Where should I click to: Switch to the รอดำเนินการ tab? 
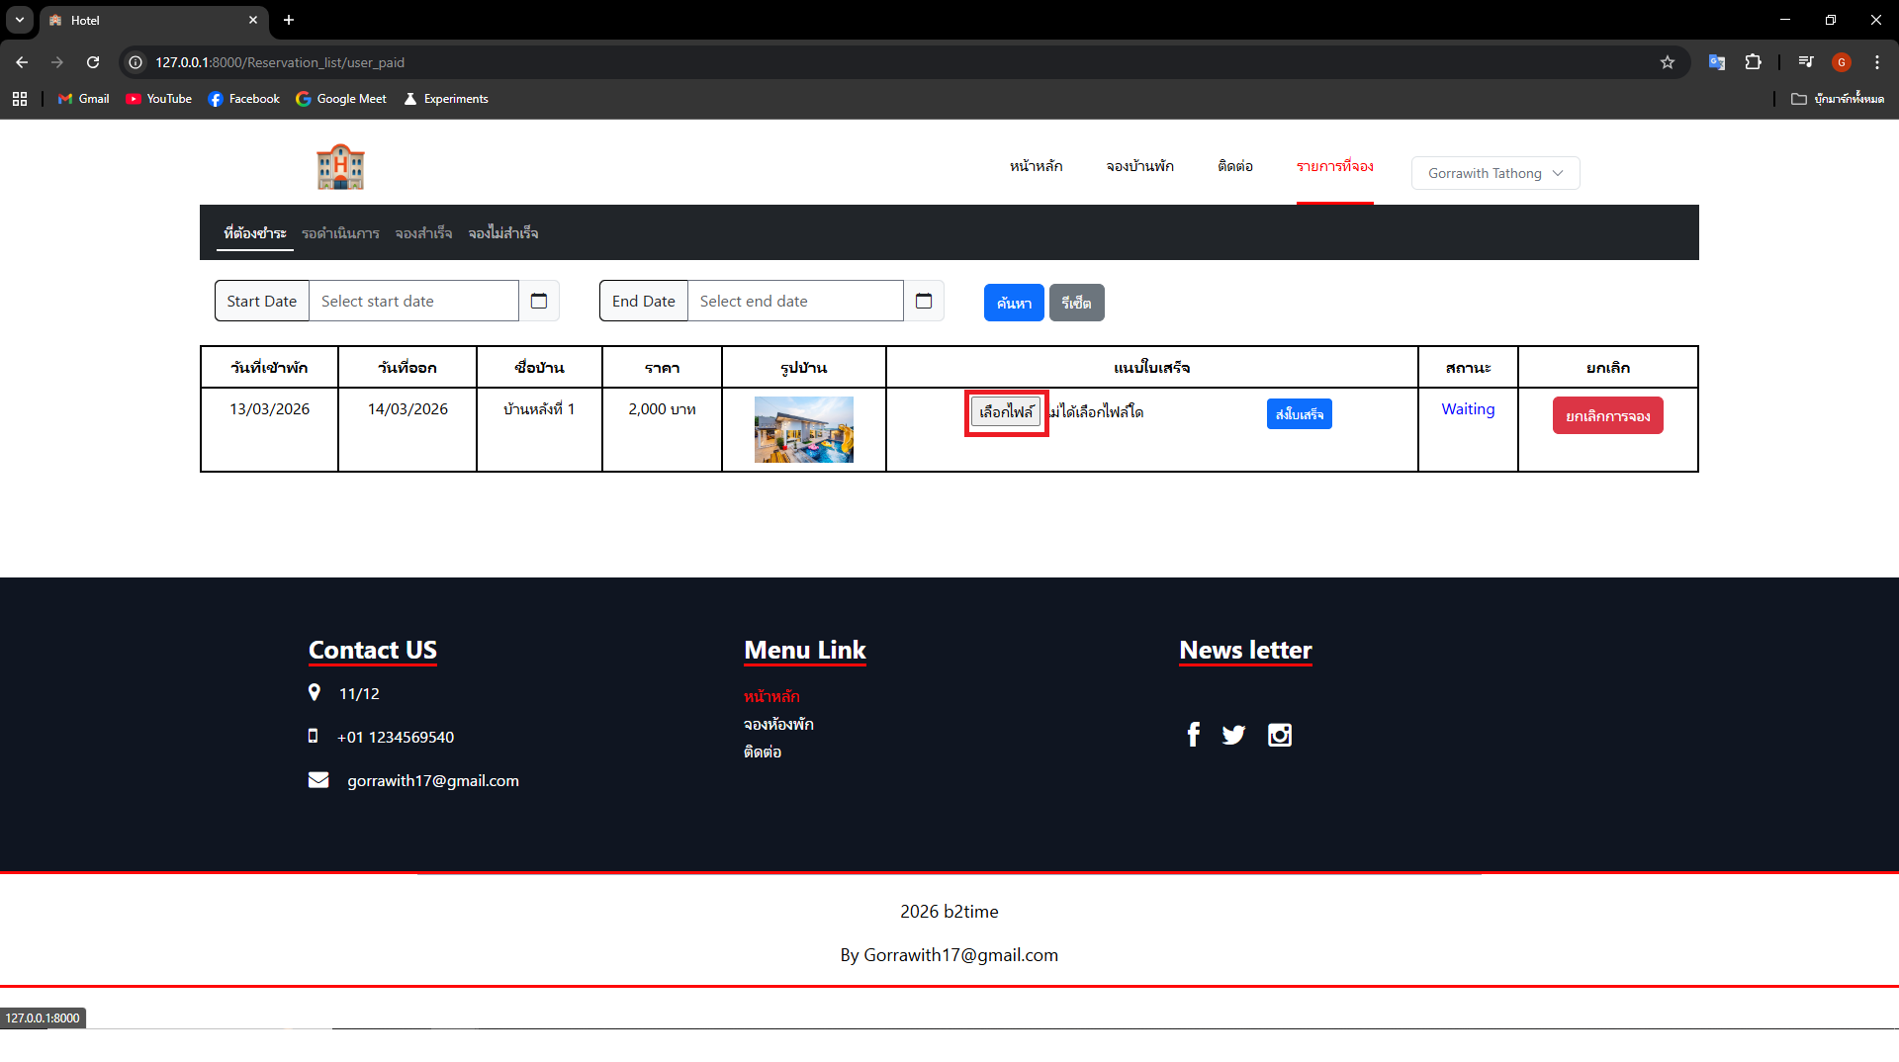[x=340, y=233]
